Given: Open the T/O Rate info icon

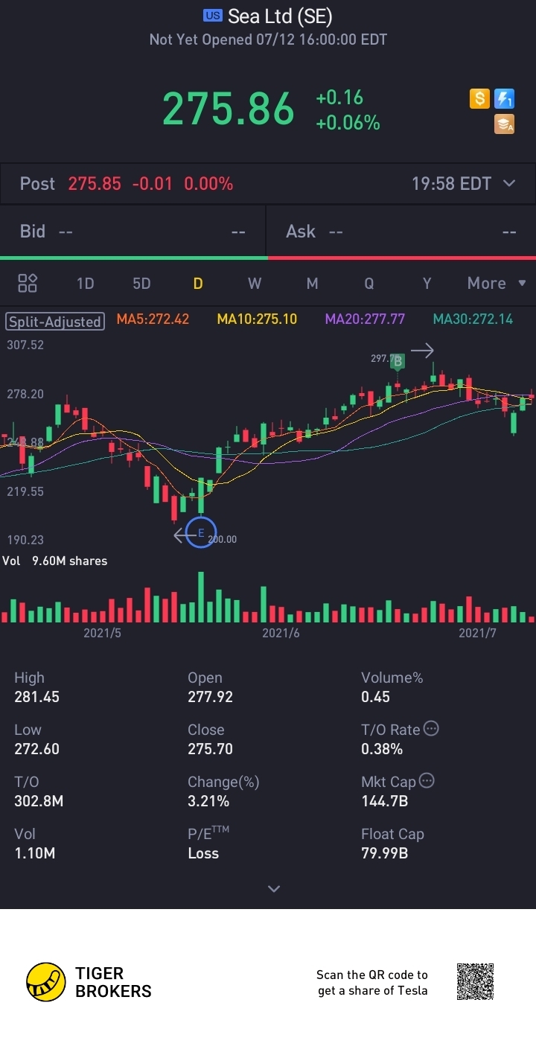Looking at the screenshot, I should (431, 729).
